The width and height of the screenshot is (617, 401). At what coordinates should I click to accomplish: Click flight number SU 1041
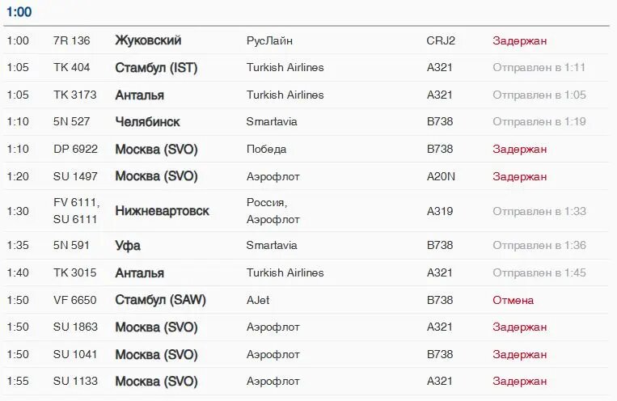coord(75,354)
